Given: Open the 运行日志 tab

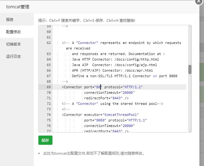Looking at the screenshot, I should tap(17, 56).
